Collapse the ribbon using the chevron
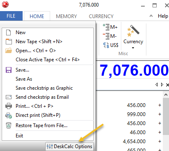Screen dimensions: 169x151 151,16
